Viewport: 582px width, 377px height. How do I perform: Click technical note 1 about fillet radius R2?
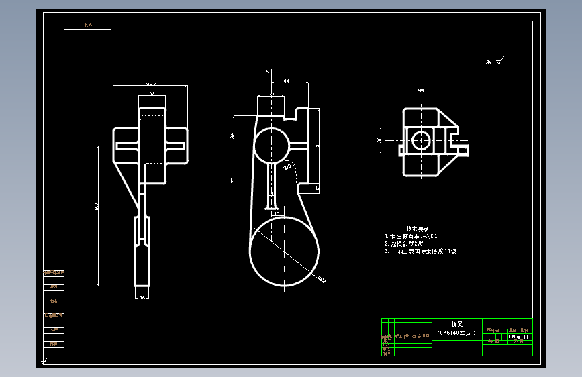[411, 236]
